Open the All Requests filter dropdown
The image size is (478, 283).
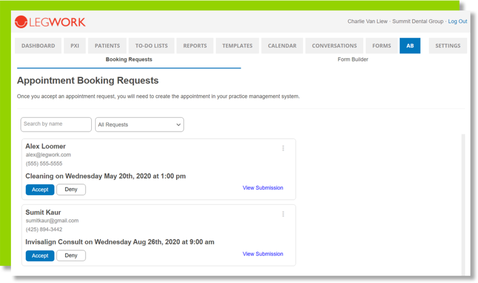tap(139, 124)
